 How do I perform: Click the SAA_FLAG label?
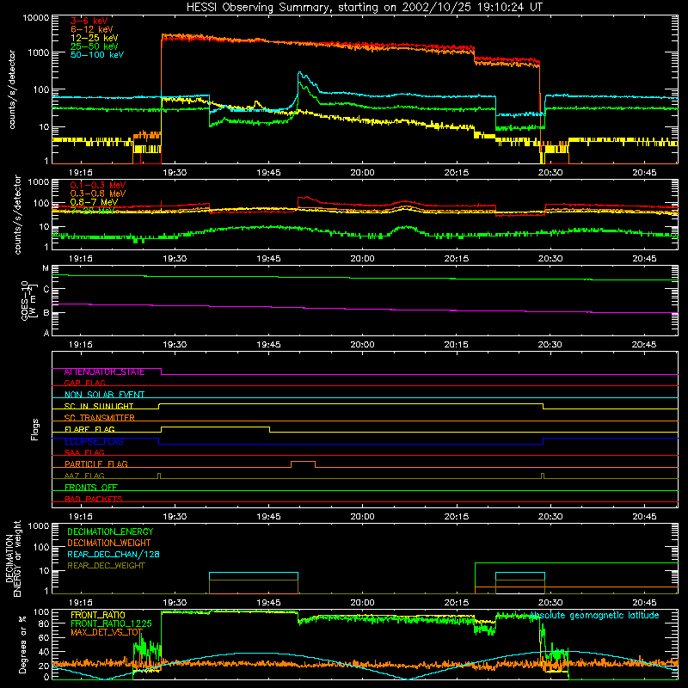point(84,452)
